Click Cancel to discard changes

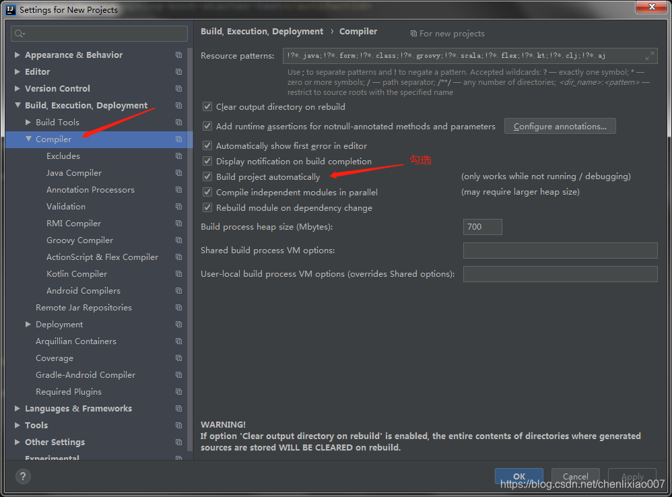(x=575, y=476)
